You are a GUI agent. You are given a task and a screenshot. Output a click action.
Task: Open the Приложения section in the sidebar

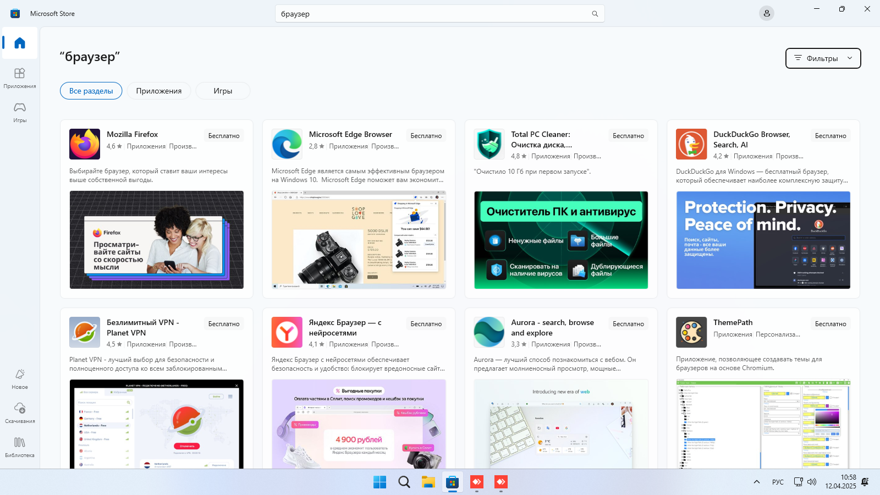(x=19, y=78)
